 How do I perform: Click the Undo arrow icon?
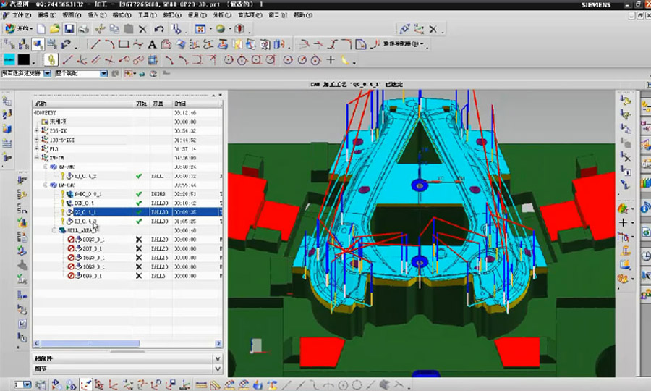[x=158, y=29]
